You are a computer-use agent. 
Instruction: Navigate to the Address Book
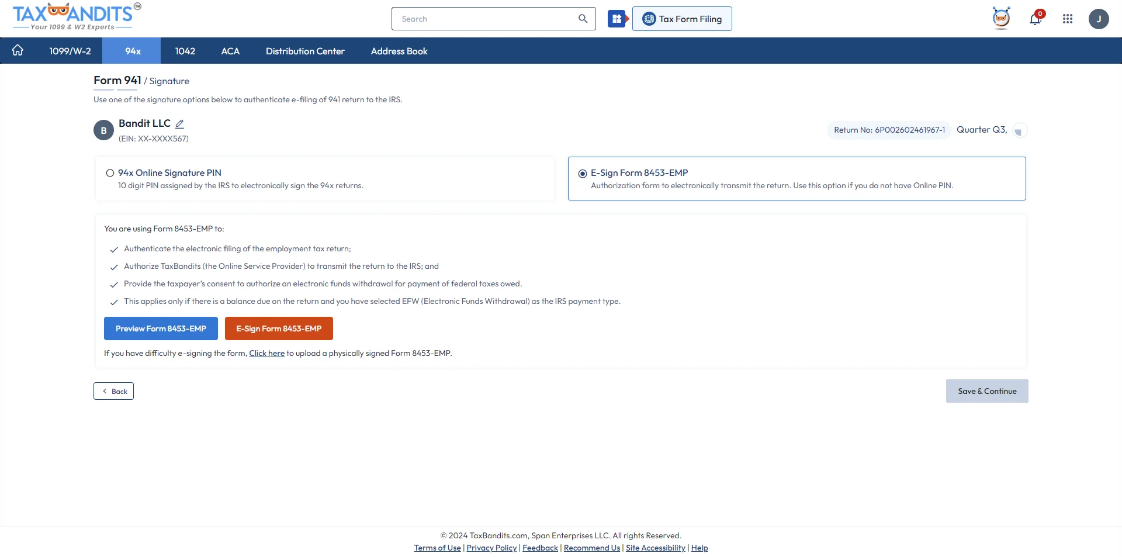(x=399, y=51)
